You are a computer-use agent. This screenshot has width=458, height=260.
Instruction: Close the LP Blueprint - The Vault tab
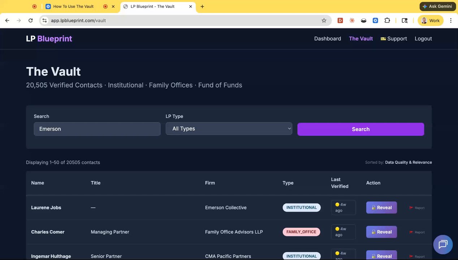(x=190, y=6)
